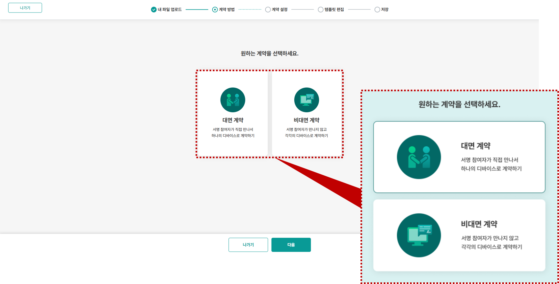Click the handshake 대면 계약 icon on main page
This screenshot has width=559, height=284.
coord(233,100)
